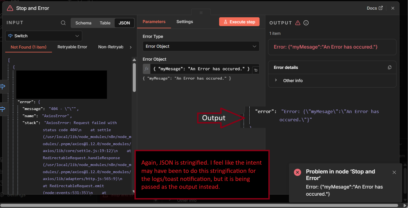Open the Retryable Error branch tab
The image size is (408, 208).
coord(72,47)
